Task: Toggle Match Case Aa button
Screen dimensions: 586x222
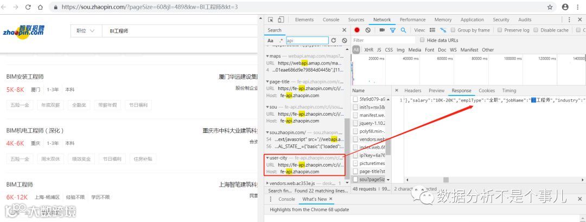Action: 271,40
